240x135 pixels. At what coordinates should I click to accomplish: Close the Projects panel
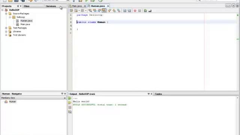coord(21,6)
